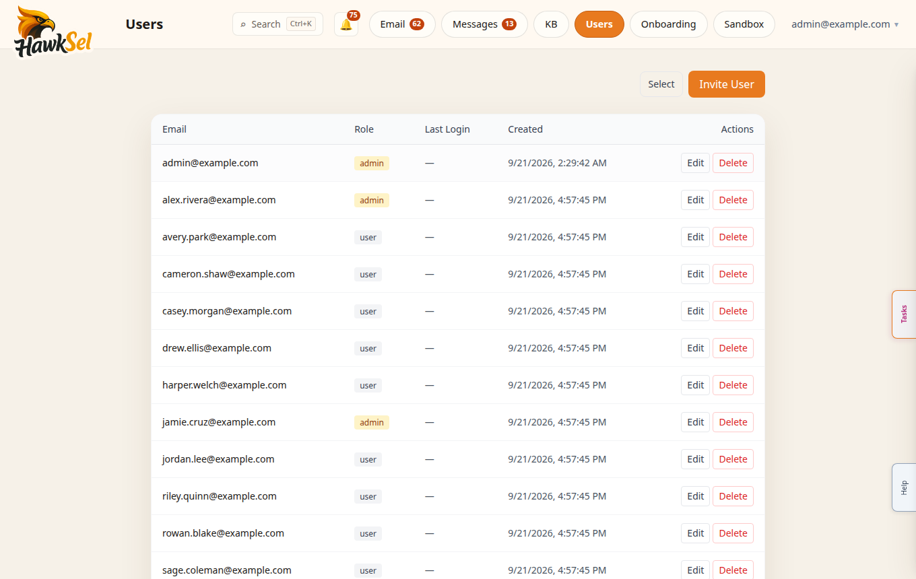Screen dimensions: 916x579
Task: Delete jamie.cruz@example.com
Action: pos(733,422)
